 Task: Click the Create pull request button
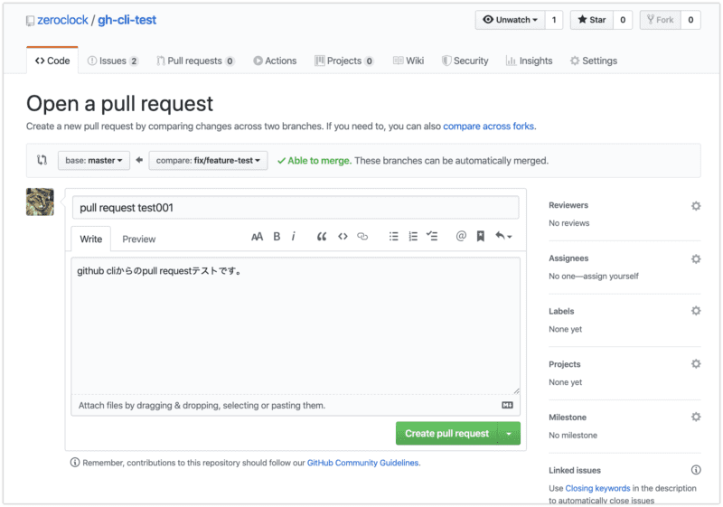[x=446, y=434]
